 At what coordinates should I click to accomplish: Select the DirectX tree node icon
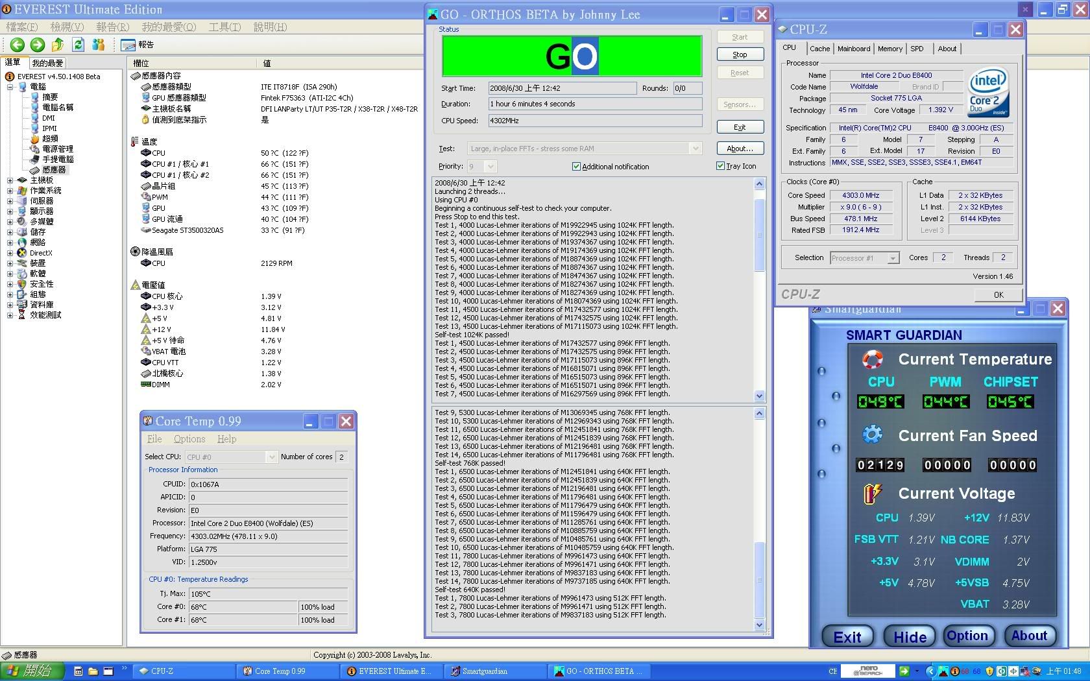coord(23,253)
